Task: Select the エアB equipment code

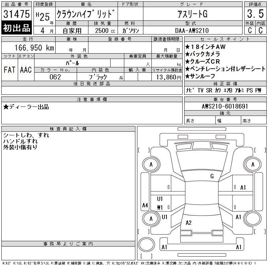Action: coord(228,90)
